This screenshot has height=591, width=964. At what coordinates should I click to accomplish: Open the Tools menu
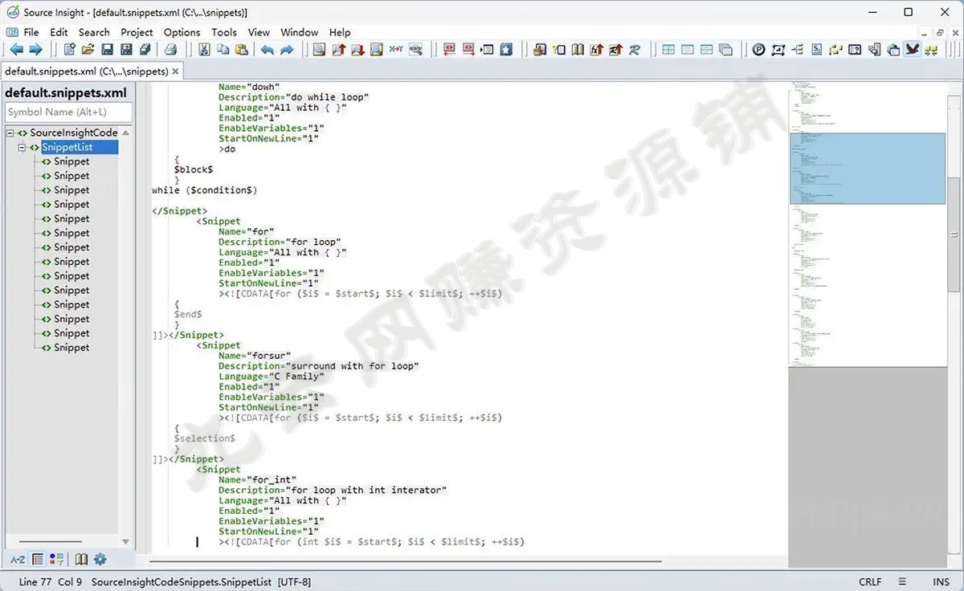click(224, 32)
